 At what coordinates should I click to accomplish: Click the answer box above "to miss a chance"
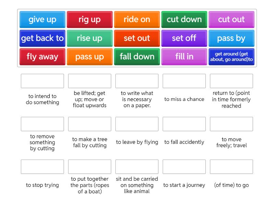coord(184,81)
